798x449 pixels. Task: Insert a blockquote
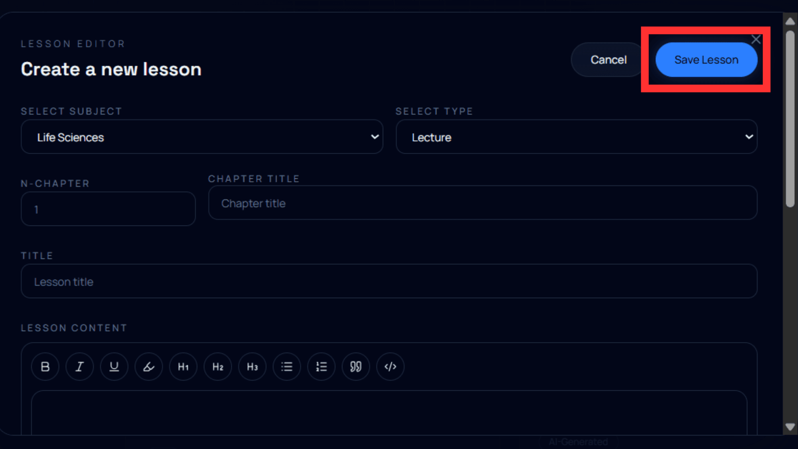coord(356,366)
